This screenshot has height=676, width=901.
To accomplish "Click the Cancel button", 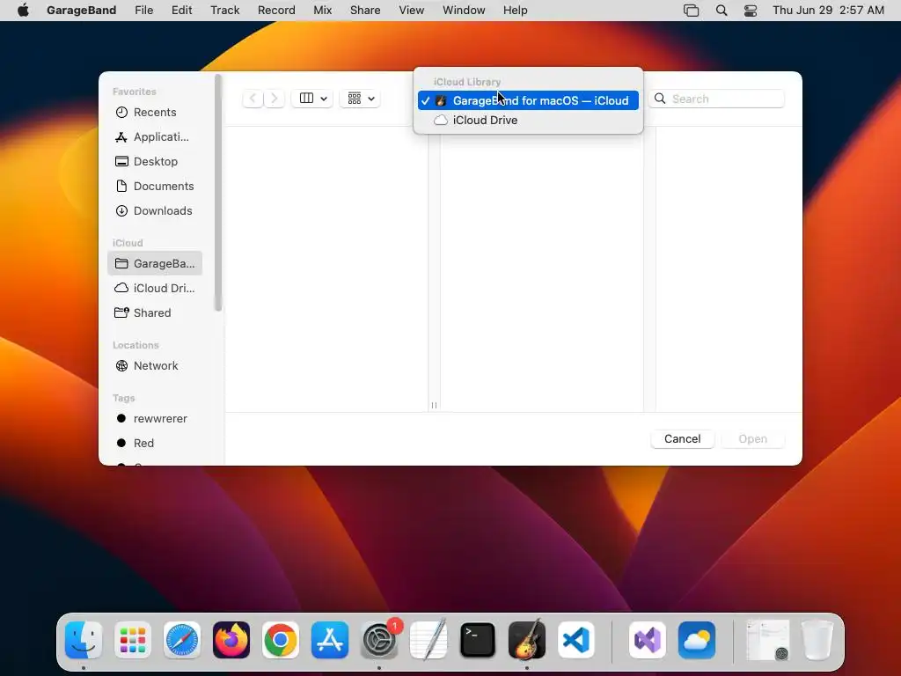I will (x=682, y=438).
